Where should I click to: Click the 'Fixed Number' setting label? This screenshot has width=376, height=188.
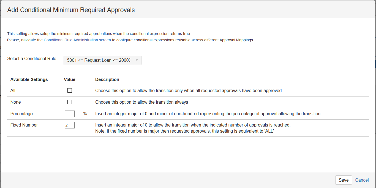(x=24, y=125)
